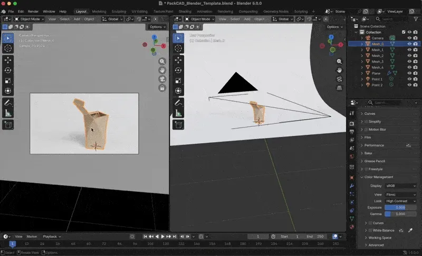
Task: Open the Look dropdown showing High Contrast
Action: 400,201
